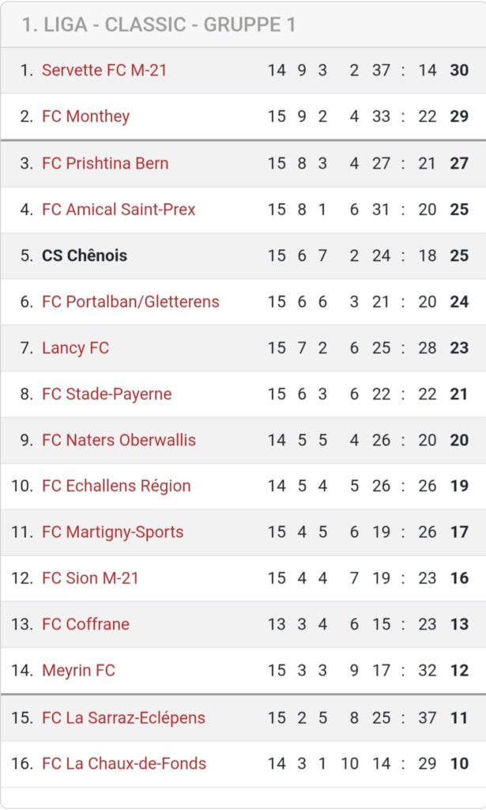Open FC La Sarraz-Eclépens team page
The height and width of the screenshot is (810, 486).
[x=123, y=717]
